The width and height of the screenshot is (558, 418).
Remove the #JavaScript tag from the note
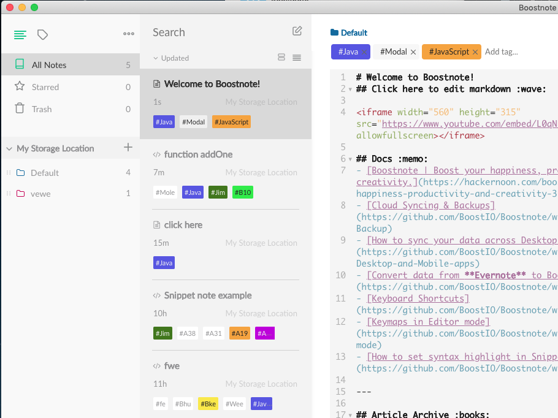coord(475,52)
